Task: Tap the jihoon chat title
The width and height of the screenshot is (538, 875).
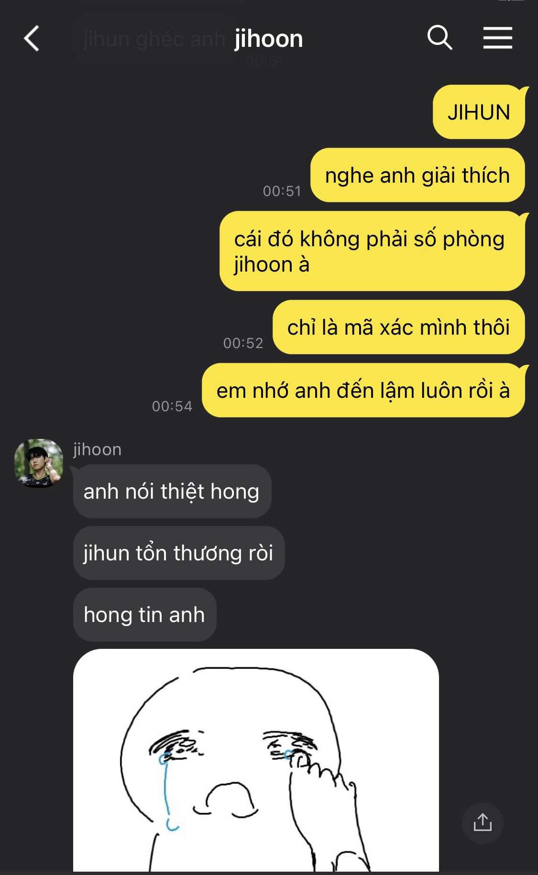Action: coord(269,39)
